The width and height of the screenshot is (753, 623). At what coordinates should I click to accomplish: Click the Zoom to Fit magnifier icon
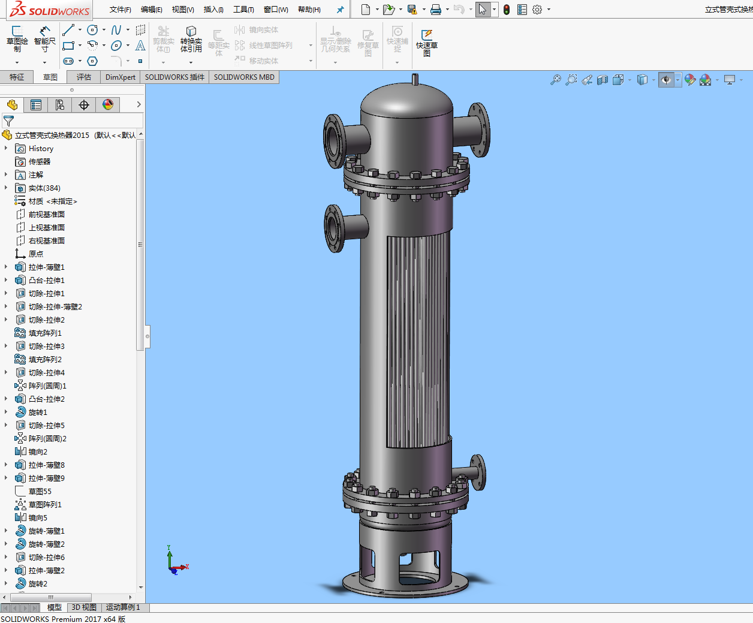(x=556, y=80)
